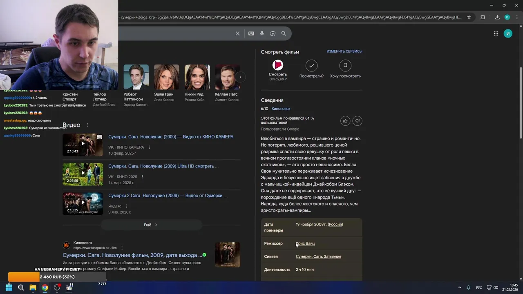Screen dimensions: 523x294
Task: Open the Россия premiere country link
Action: click(335, 224)
